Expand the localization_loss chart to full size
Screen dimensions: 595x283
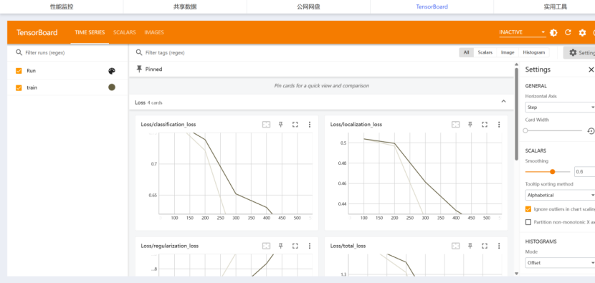(485, 125)
